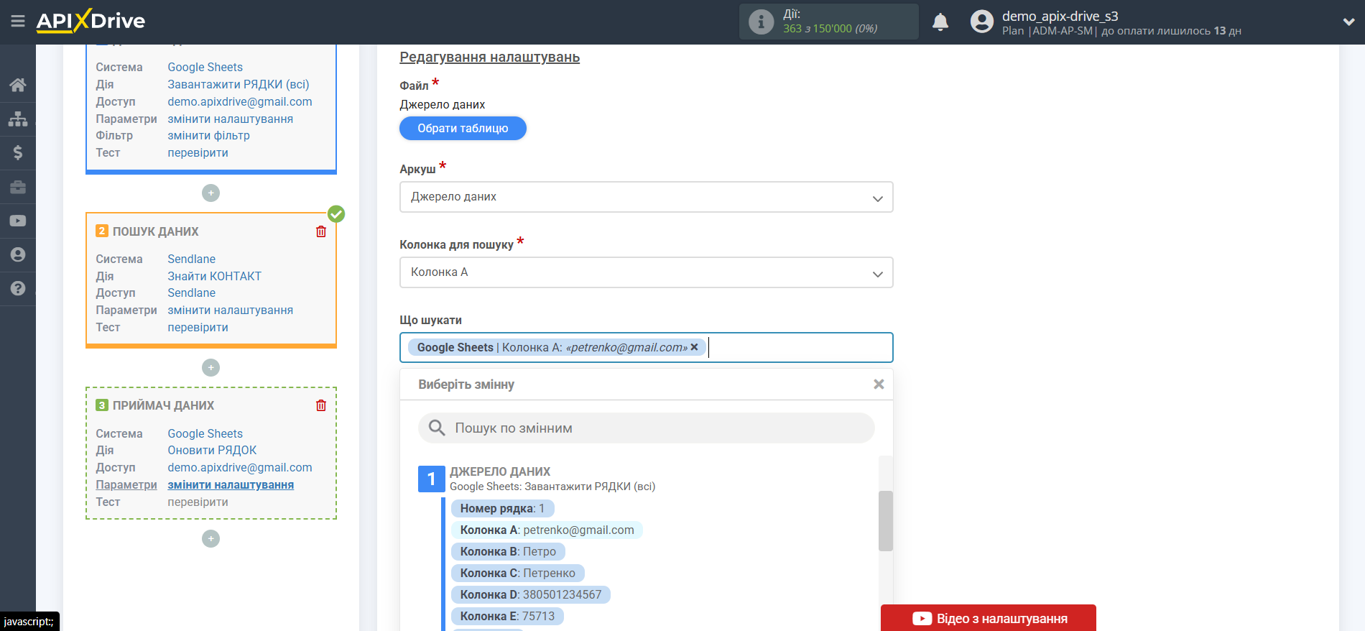The image size is (1365, 631).
Task: Click Sendlane access link in Доступ row
Action: 191,293
